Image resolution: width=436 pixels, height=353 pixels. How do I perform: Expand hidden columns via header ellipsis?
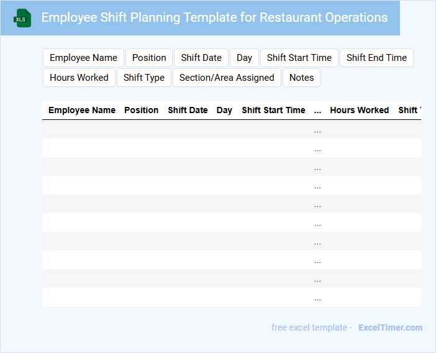(317, 111)
